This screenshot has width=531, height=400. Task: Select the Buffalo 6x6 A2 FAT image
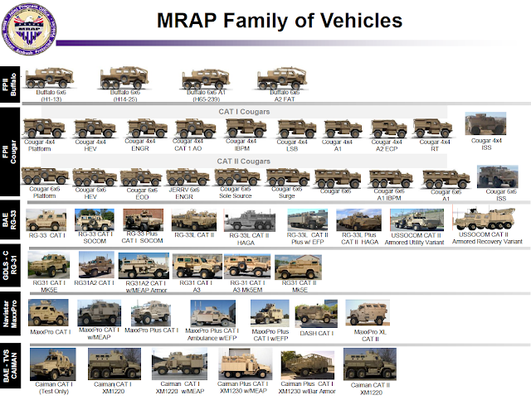282,79
